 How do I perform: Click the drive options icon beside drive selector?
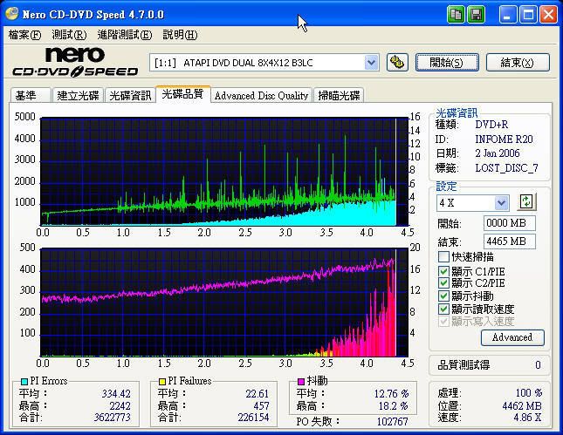pos(397,62)
